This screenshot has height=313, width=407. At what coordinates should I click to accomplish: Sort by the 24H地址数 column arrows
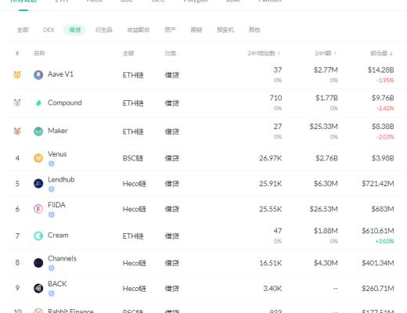279,53
